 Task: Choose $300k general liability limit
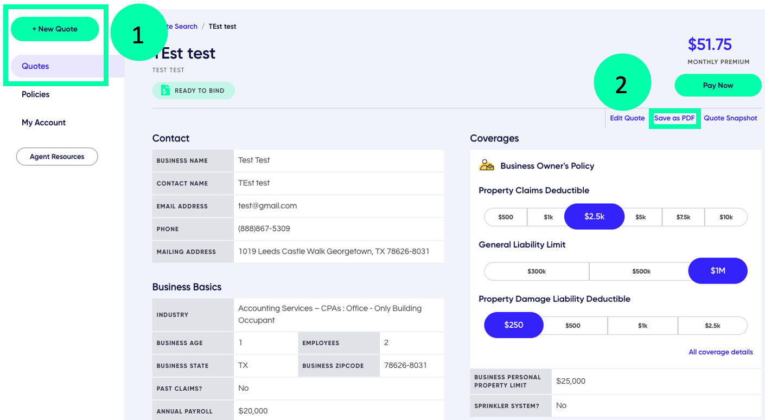(537, 272)
